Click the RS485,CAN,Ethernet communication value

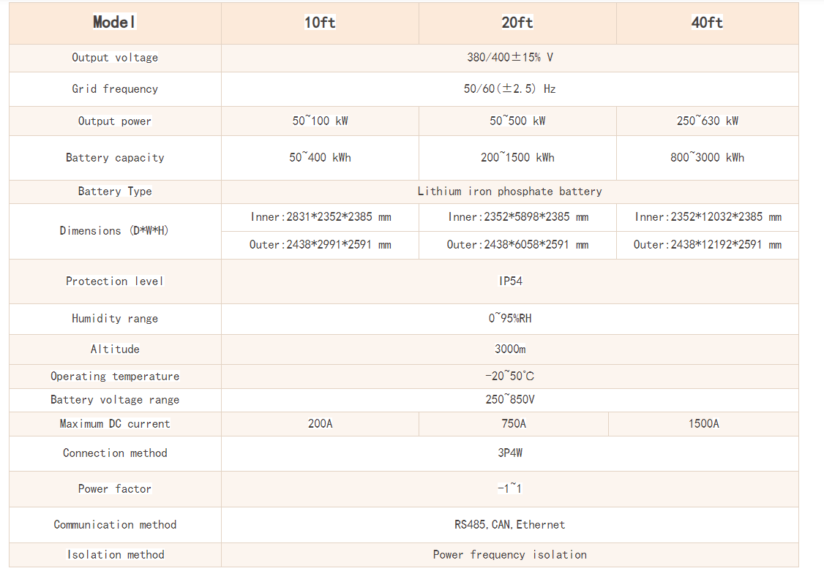pyautogui.click(x=509, y=525)
